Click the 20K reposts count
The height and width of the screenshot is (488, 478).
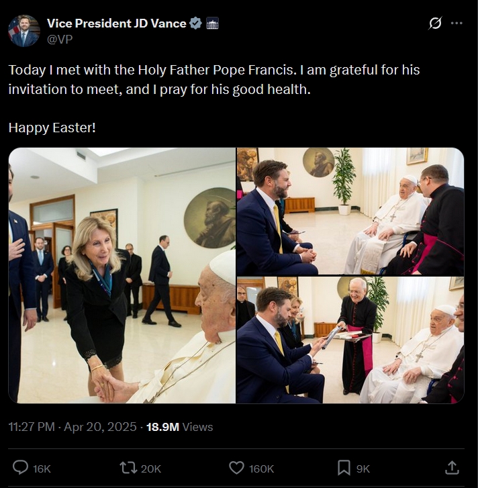coord(150,469)
